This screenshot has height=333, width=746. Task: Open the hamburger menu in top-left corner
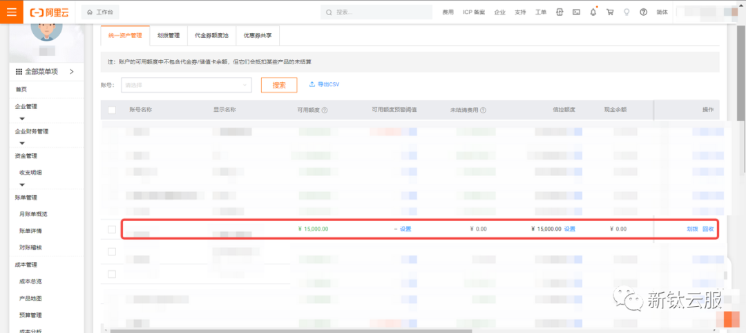[x=11, y=12]
